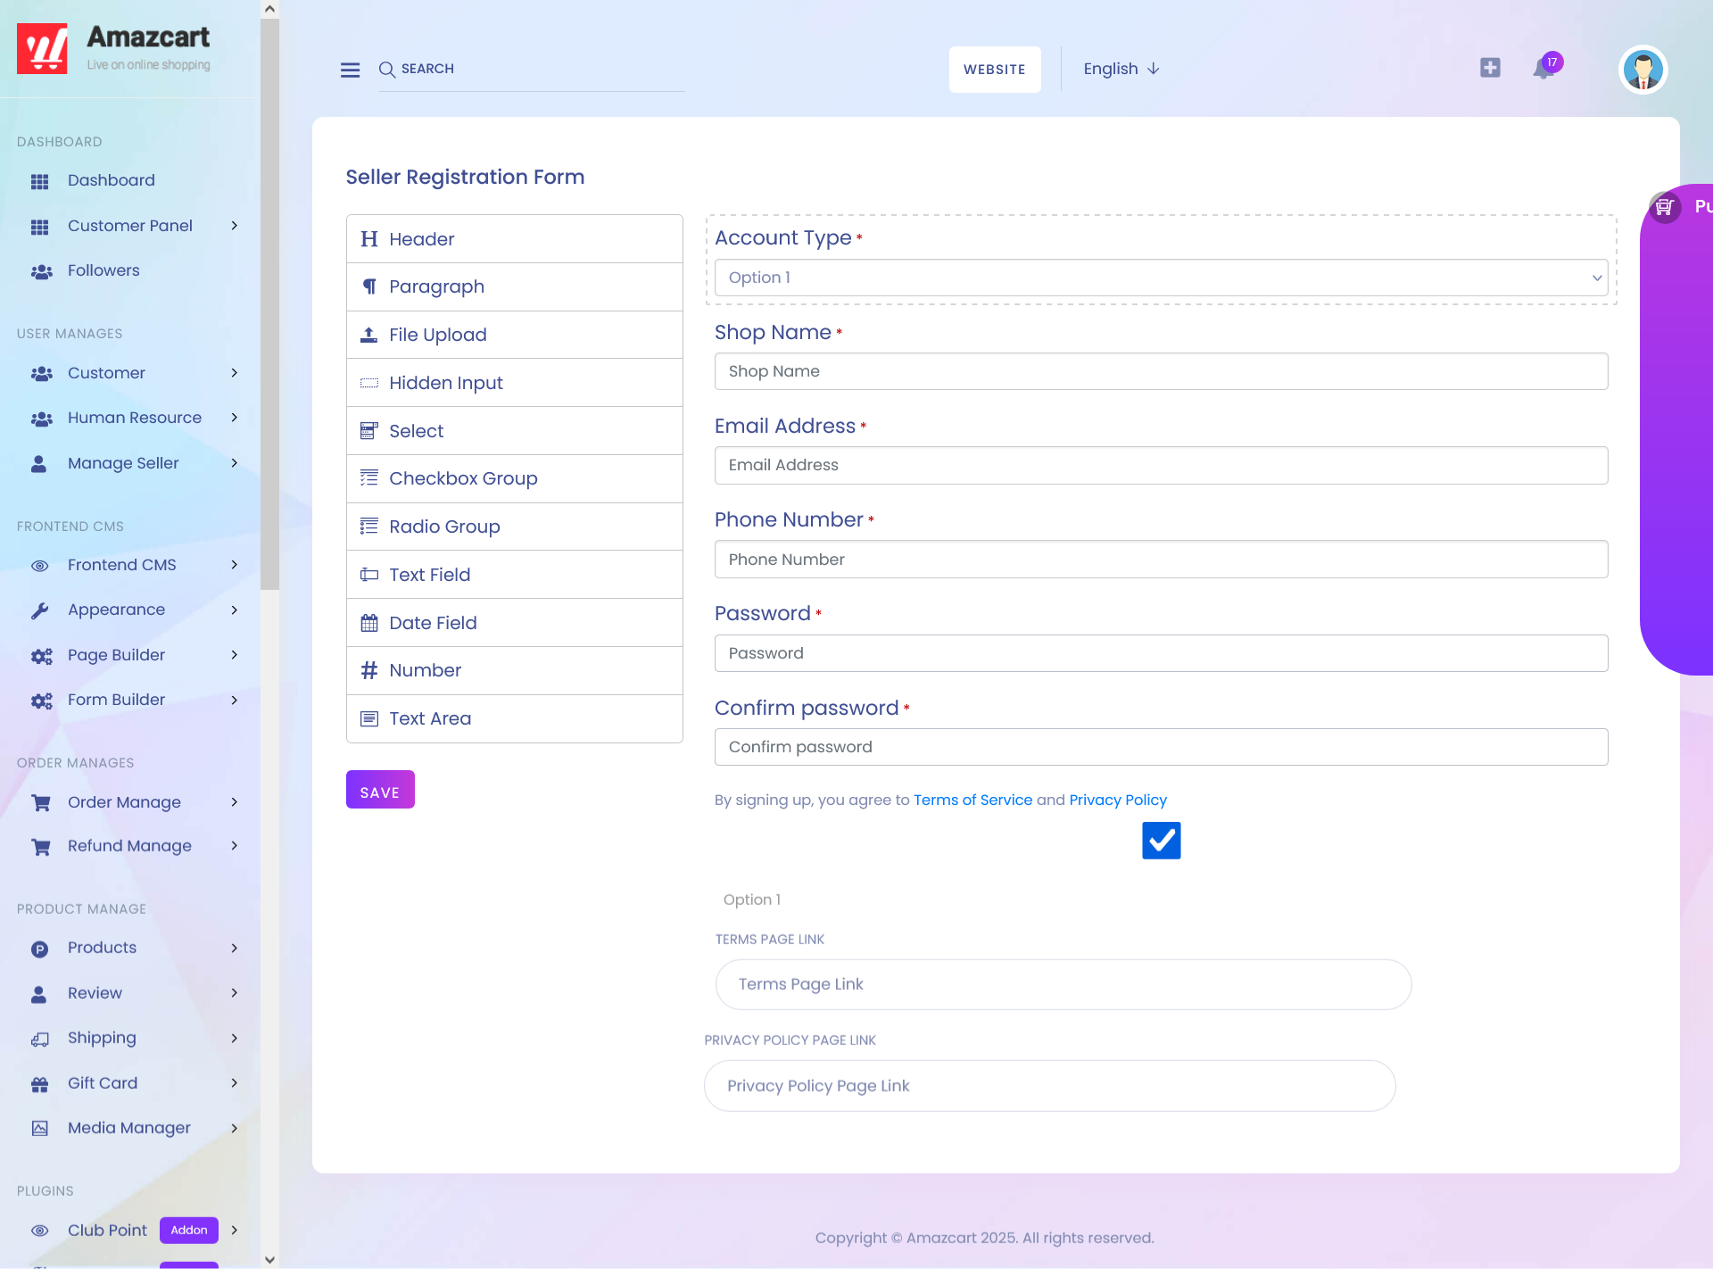Click the Text Area icon
This screenshot has height=1269, width=1713.
coord(369,718)
